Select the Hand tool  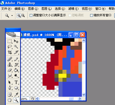10,100
